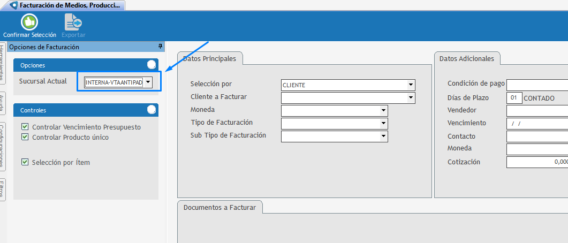Click the Días de Plazo field
Image resolution: width=568 pixels, height=243 pixels.
tap(513, 98)
